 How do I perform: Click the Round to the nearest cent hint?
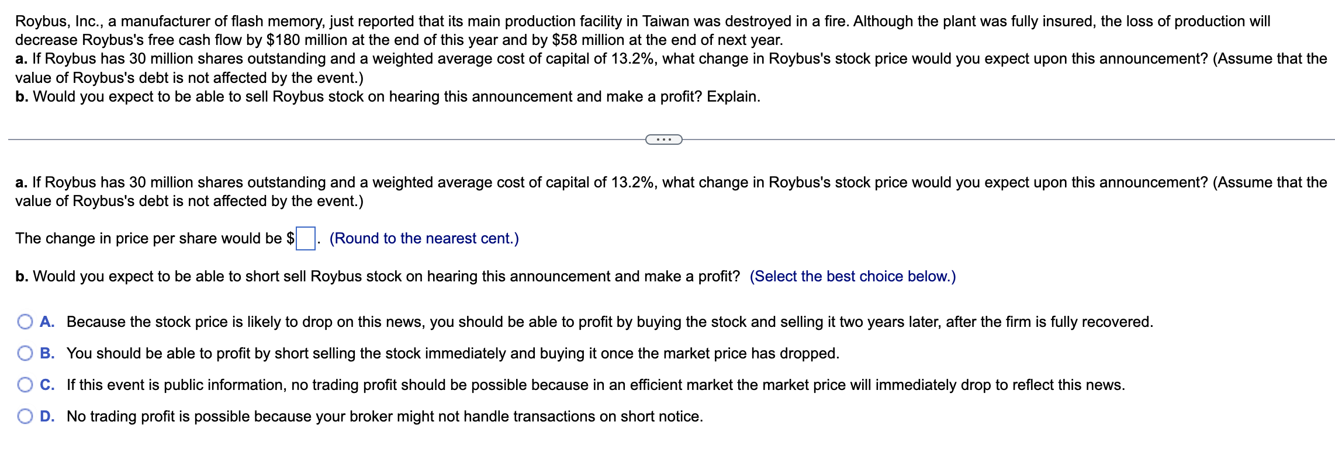tap(424, 238)
